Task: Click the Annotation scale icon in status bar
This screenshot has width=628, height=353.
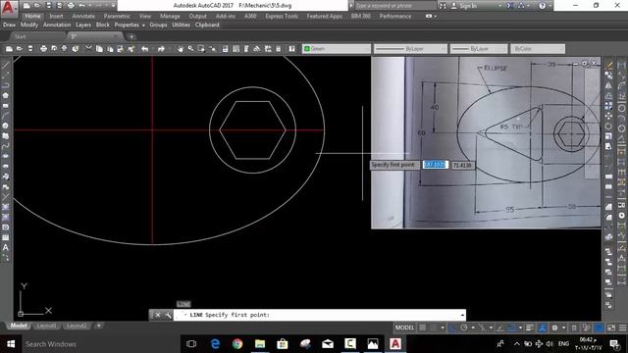Action: click(x=543, y=328)
